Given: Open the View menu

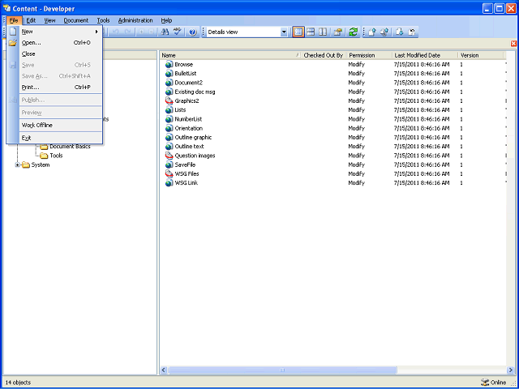Looking at the screenshot, I should (x=49, y=20).
